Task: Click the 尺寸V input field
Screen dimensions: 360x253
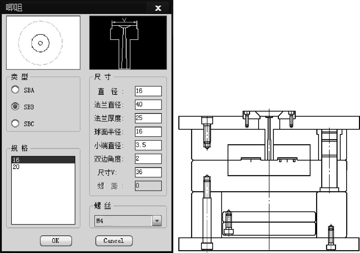Action: click(148, 172)
